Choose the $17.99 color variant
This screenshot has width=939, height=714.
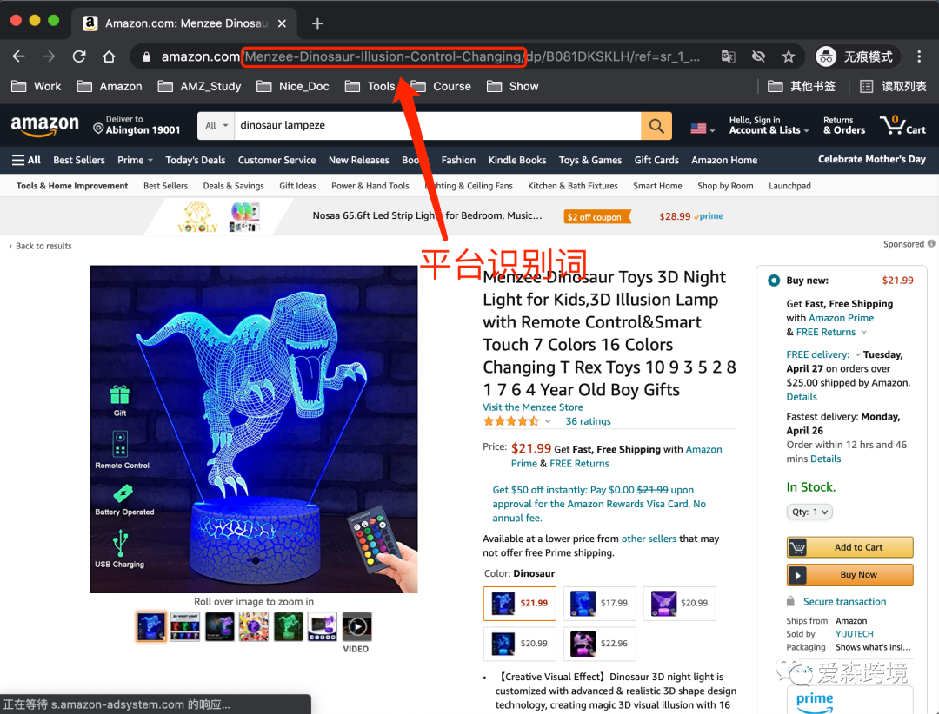tap(599, 603)
